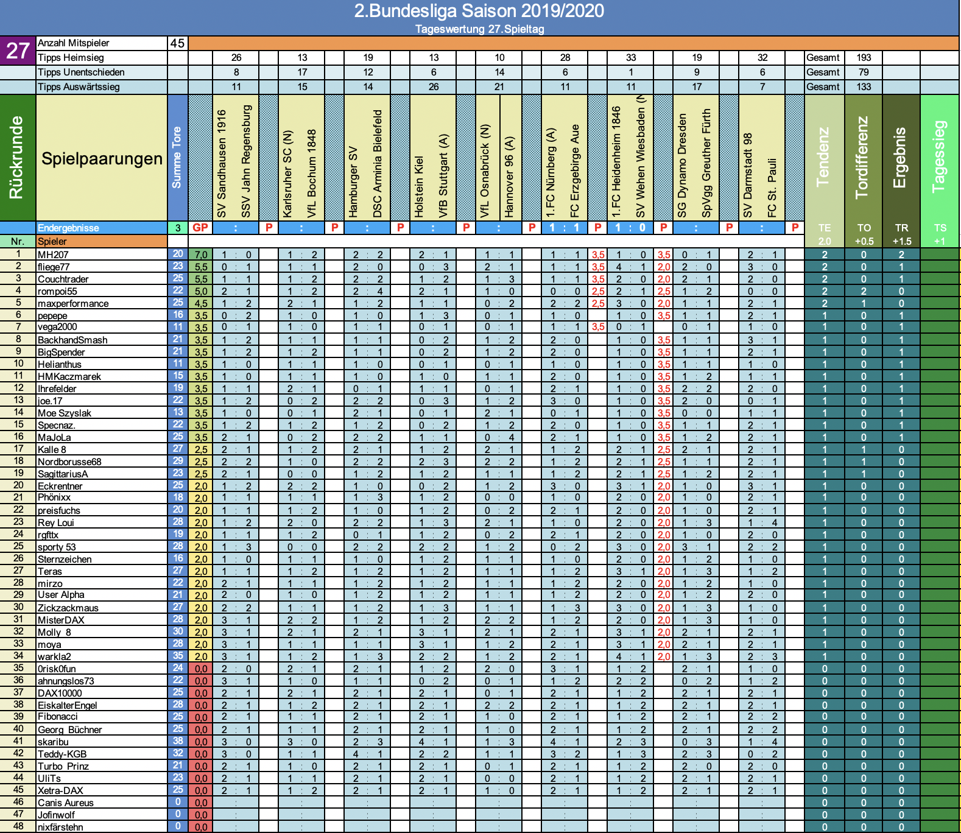Click the purple matchday number 27 cell

(x=18, y=51)
